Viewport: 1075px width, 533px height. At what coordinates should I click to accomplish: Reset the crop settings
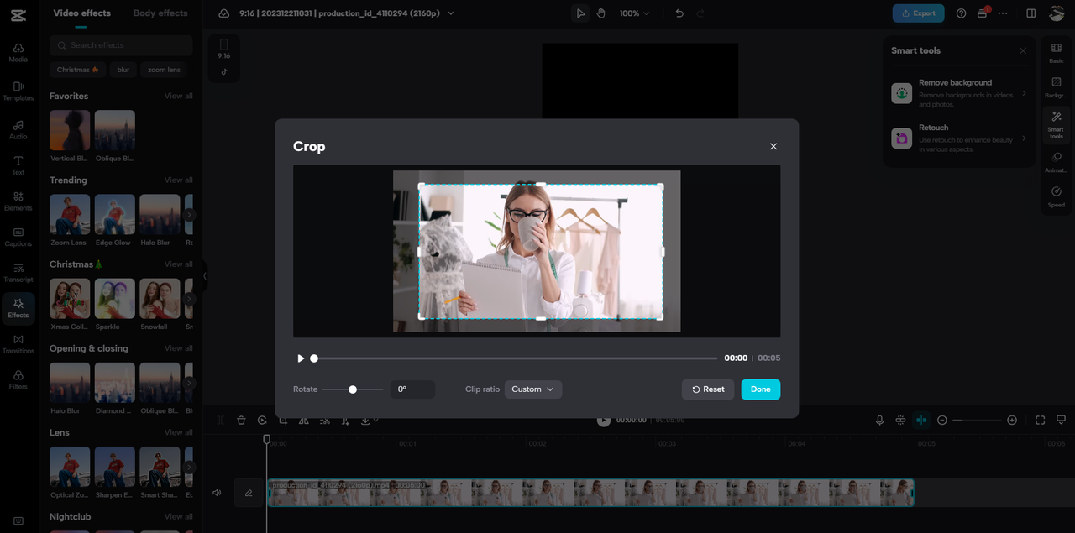click(x=707, y=389)
